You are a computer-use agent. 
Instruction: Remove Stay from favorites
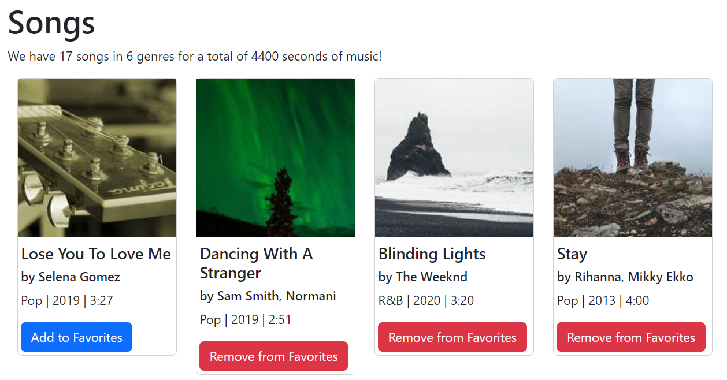(x=630, y=337)
